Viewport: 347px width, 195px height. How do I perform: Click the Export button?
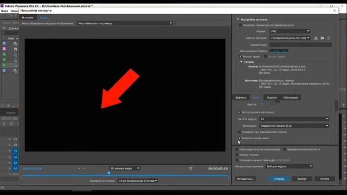(302, 179)
